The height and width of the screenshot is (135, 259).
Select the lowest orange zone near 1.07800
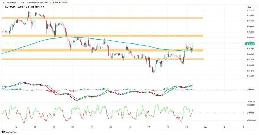click(103, 59)
